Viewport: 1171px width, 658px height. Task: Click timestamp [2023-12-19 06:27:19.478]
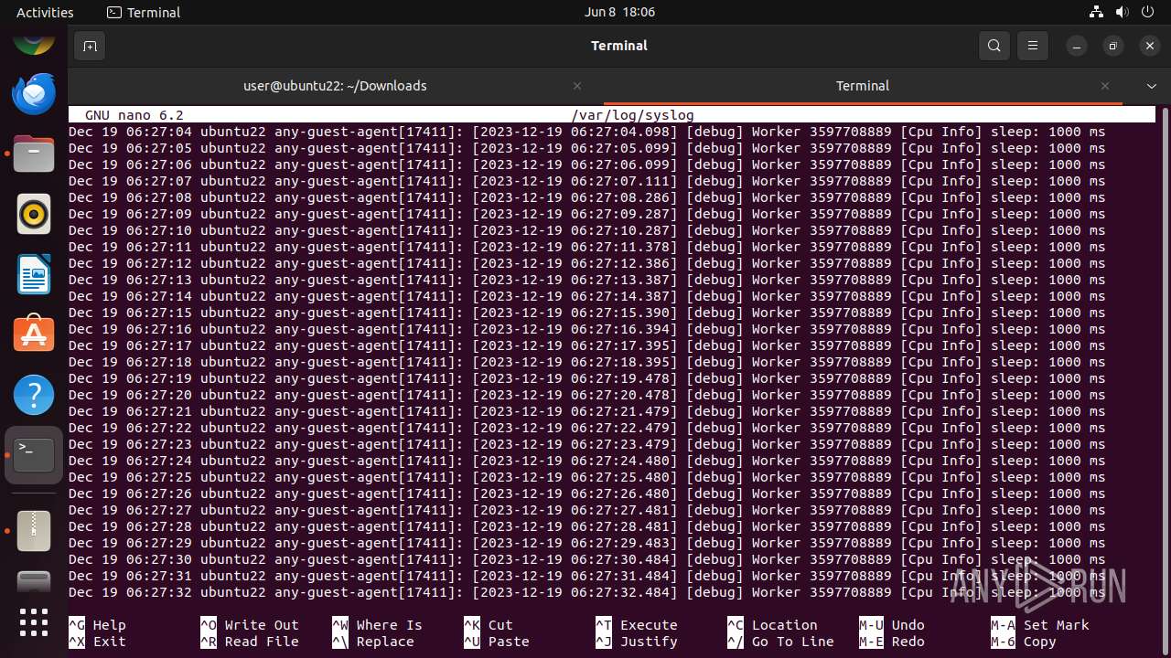575,378
